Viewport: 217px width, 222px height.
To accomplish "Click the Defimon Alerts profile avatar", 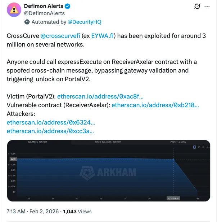I will pos(15,10).
